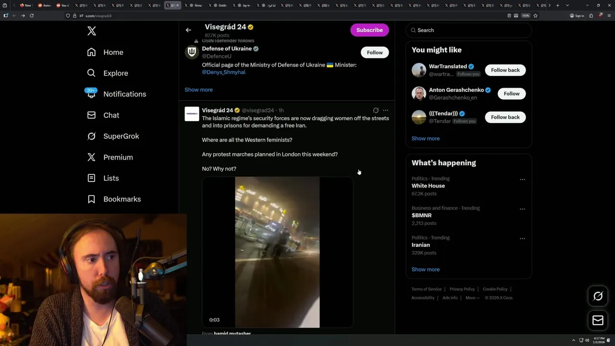Image resolution: width=615 pixels, height=346 pixels.
Task: Open the Privacy Policy link
Action: pyautogui.click(x=462, y=289)
